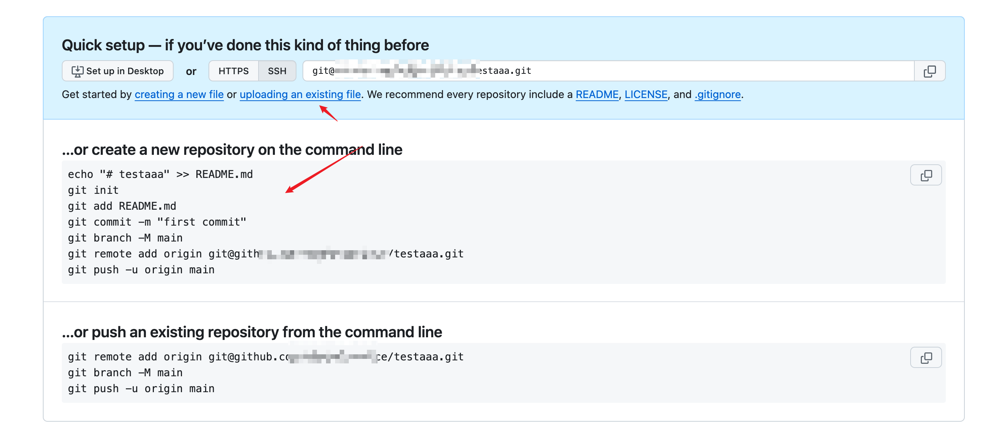Viewport: 997px width, 427px height.
Task: Click the git commit -m "first commit" line
Action: (157, 222)
